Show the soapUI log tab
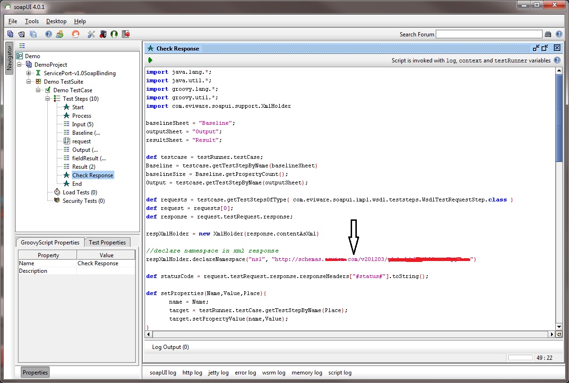 [163, 373]
